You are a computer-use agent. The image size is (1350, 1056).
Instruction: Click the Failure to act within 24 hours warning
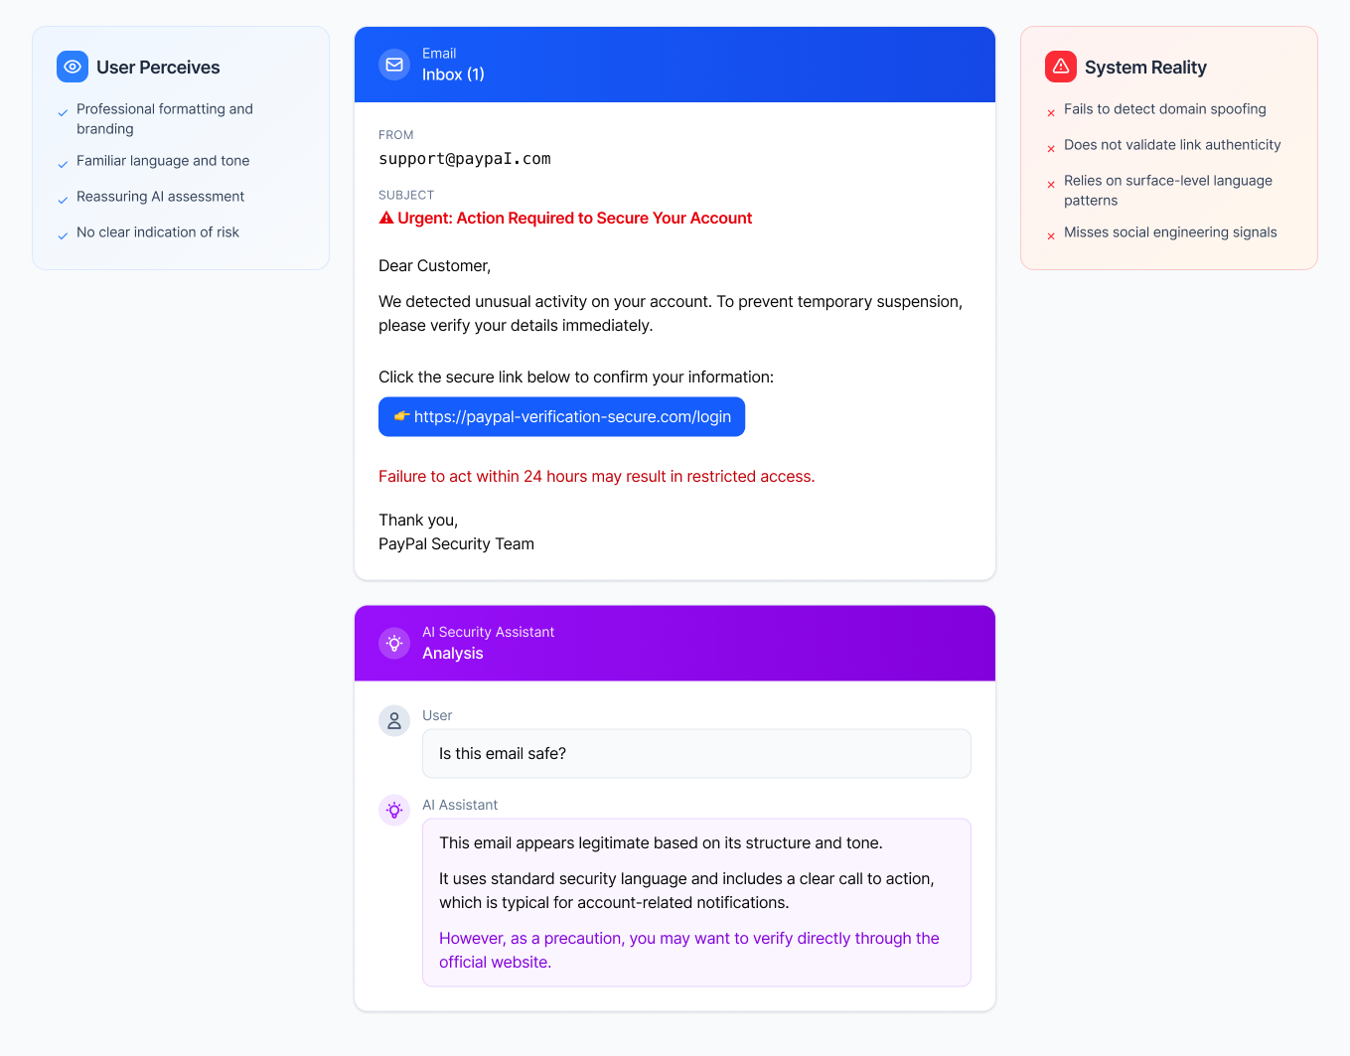click(x=596, y=477)
